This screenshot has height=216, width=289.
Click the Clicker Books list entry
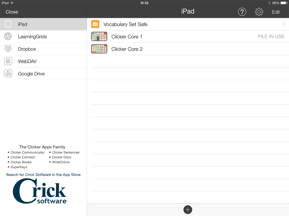[x=21, y=162]
